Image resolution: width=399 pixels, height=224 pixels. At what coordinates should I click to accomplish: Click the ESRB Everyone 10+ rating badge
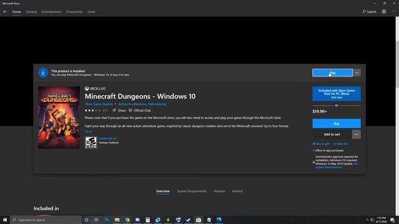pyautogui.click(x=91, y=142)
